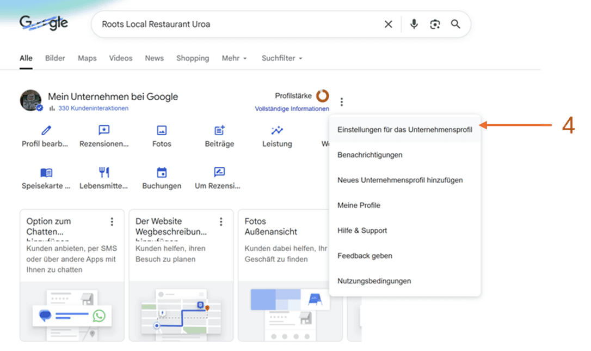Click the magnifying glass search icon
Viewport: 591px width, 351px height.
455,24
